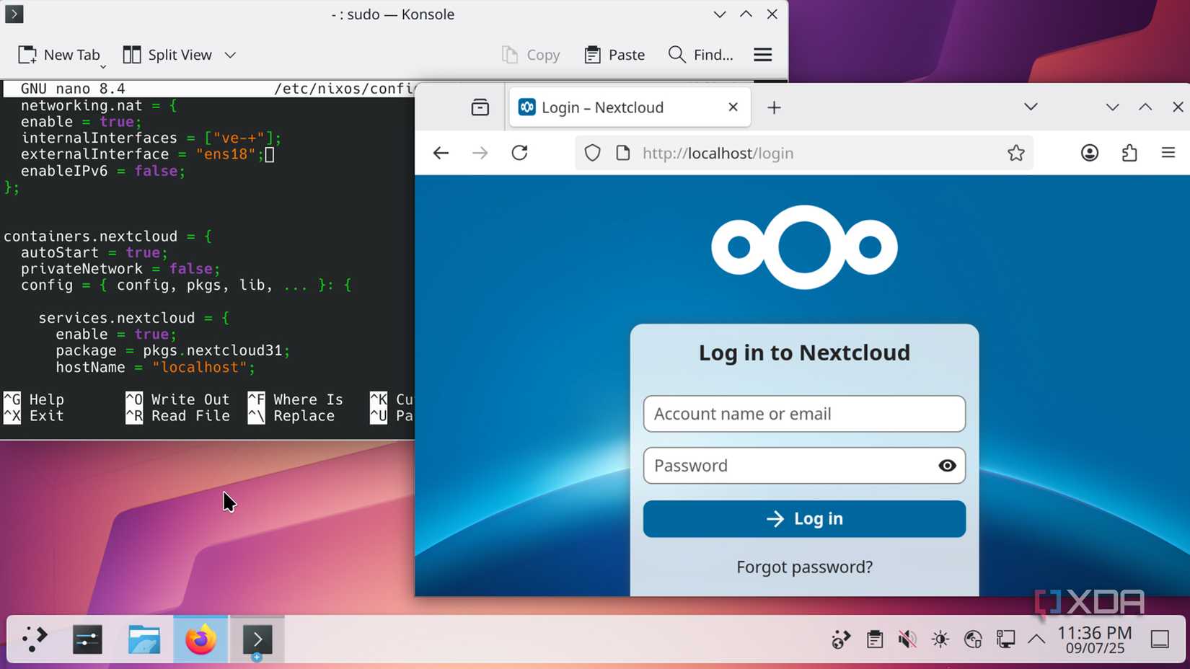Switch to Konsole in taskbar
1190x669 pixels.
pos(257,639)
